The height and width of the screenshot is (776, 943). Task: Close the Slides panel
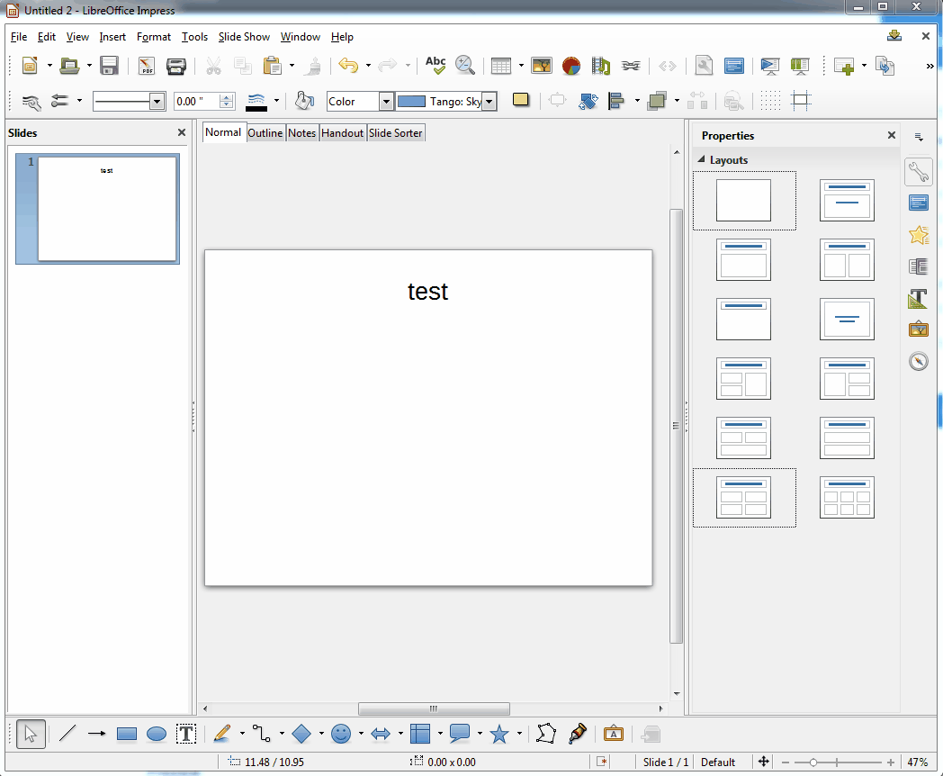[182, 133]
